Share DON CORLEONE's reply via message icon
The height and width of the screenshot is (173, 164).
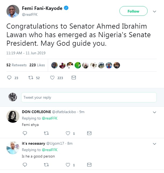[x=89, y=133]
